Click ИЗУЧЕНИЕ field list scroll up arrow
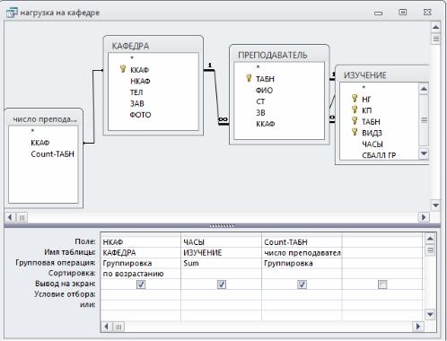 click(424, 89)
